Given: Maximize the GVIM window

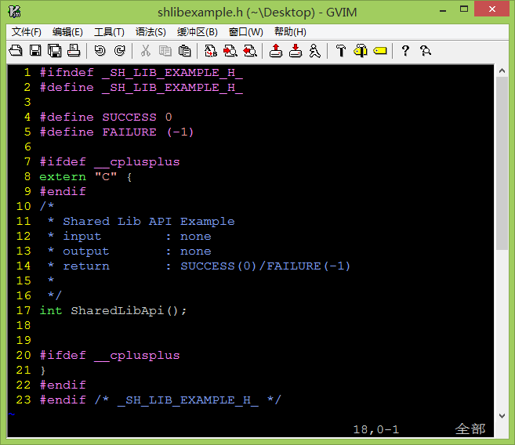Looking at the screenshot, I should 464,9.
